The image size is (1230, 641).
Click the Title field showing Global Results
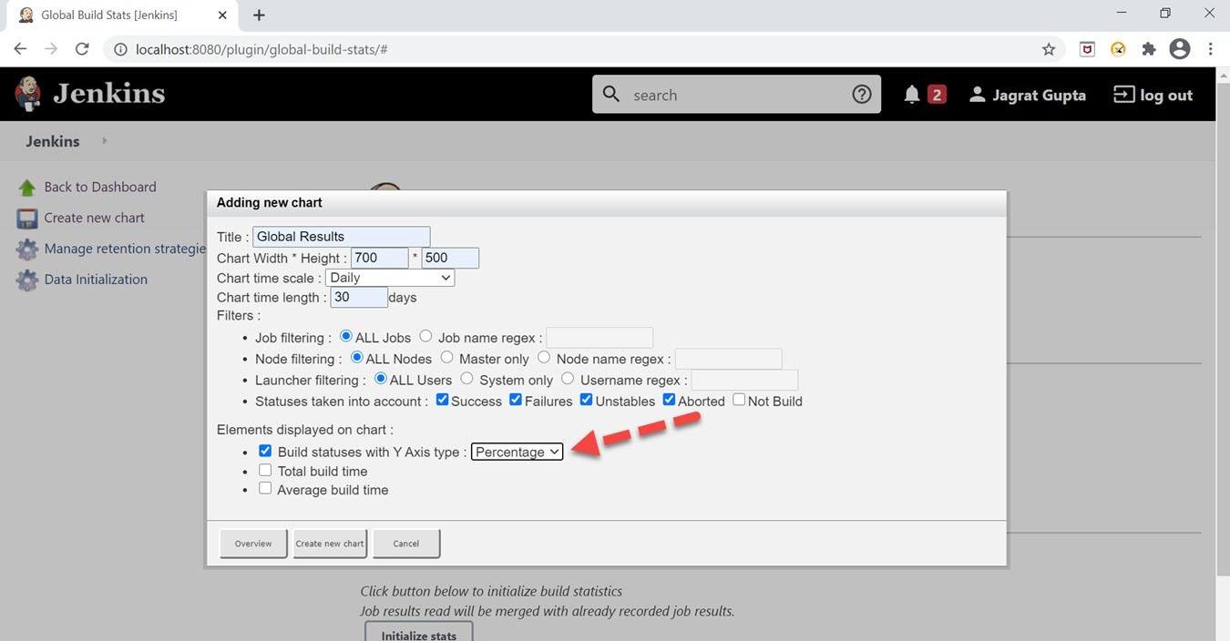click(x=340, y=237)
